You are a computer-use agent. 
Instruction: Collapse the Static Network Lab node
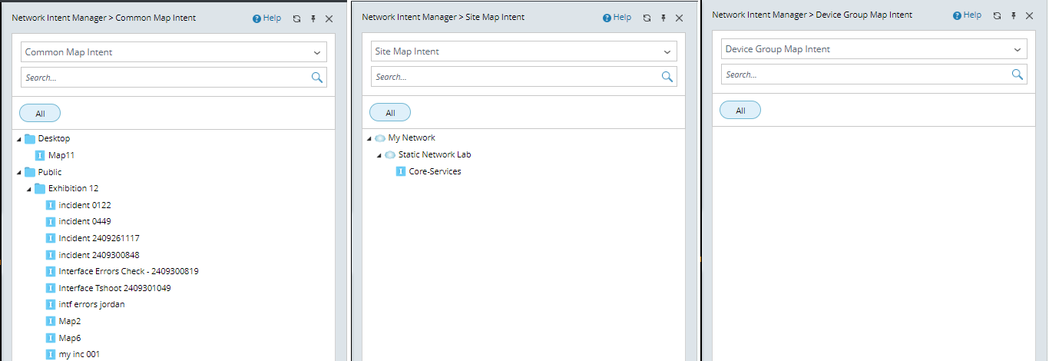(379, 155)
